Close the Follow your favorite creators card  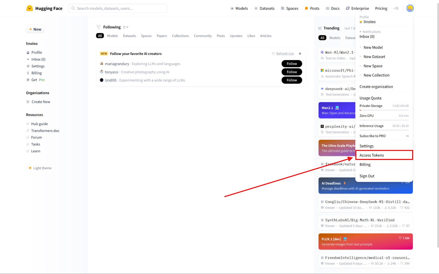pos(300,54)
